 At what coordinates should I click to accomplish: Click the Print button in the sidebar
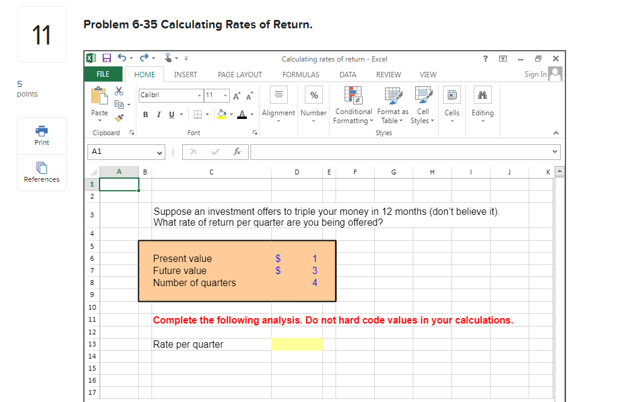point(41,135)
